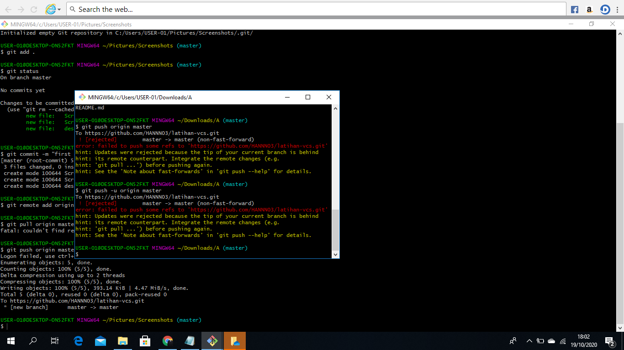
Task: Click the 'Initialized empty Git repository' line
Action: coord(127,33)
